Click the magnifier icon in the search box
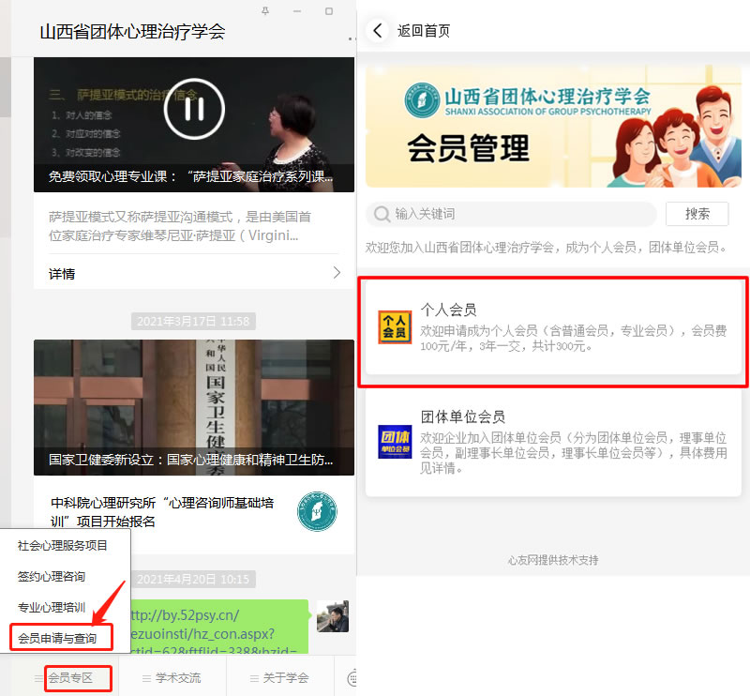 382,215
